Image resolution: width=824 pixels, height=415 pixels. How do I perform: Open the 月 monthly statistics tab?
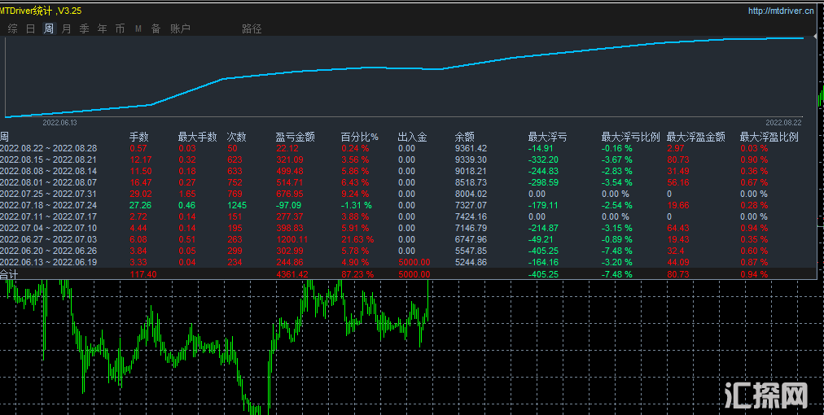point(66,29)
